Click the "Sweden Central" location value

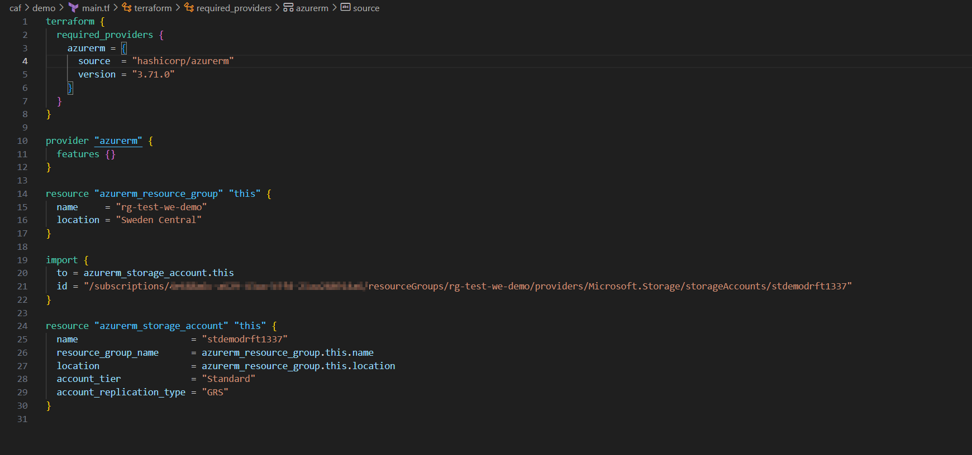(x=159, y=220)
